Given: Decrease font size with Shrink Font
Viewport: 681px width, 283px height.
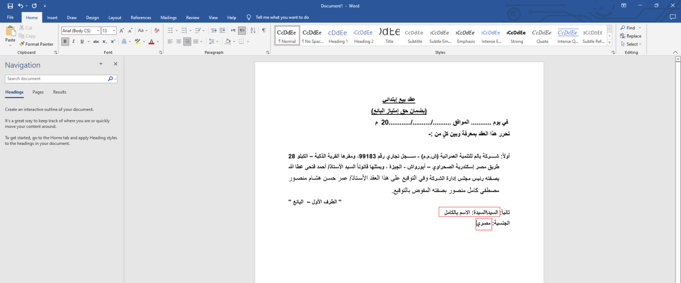Looking at the screenshot, I should coord(130,31).
